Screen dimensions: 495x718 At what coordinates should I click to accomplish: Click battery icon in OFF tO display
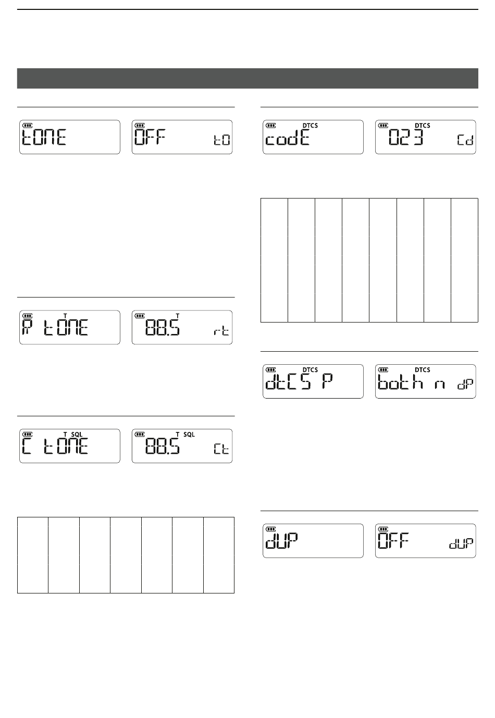(x=140, y=126)
